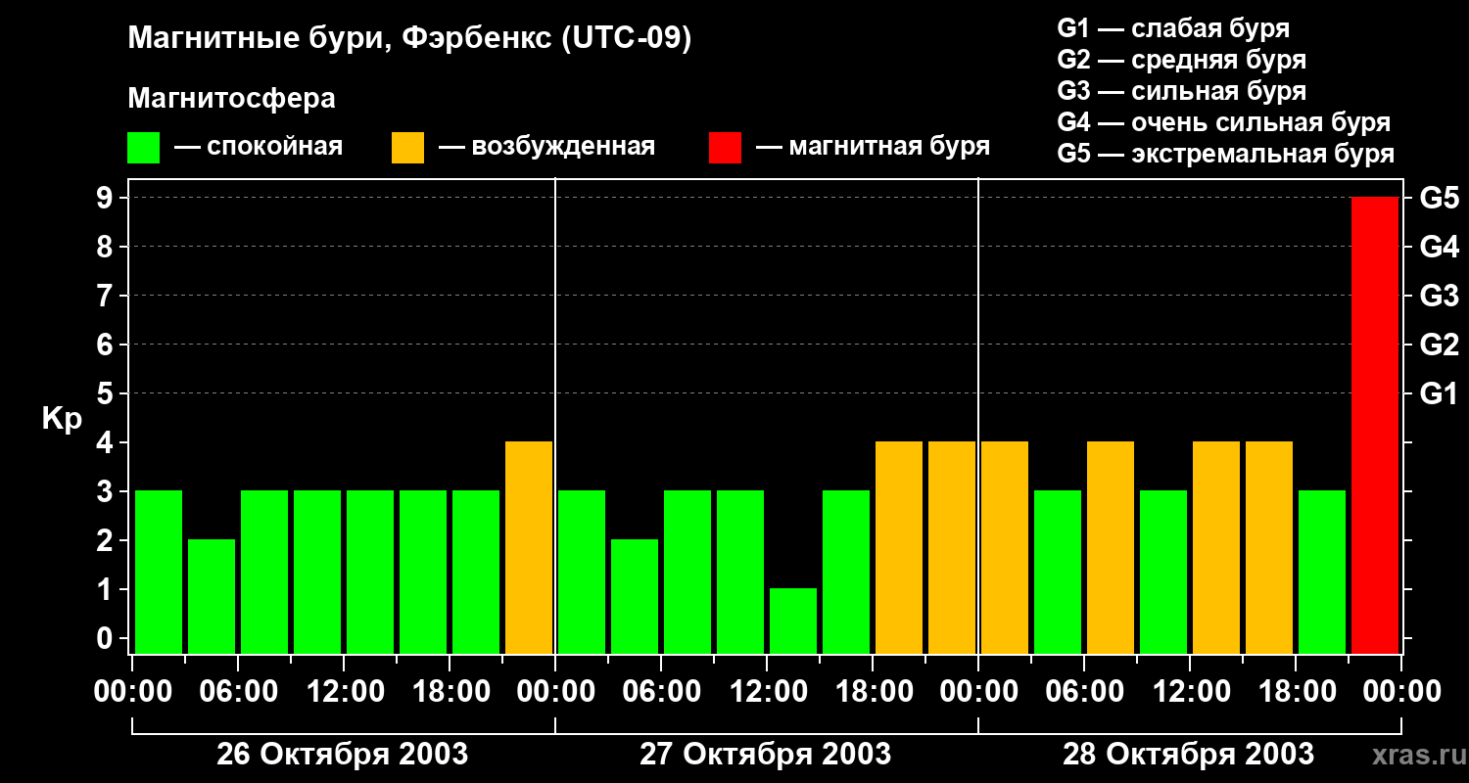This screenshot has height=783, width=1469.
Task: Select the 'G3 — сильная буря' legend line
Action: (x=1182, y=91)
